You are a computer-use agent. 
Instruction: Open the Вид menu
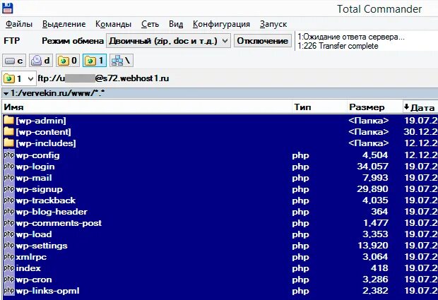tap(176, 24)
